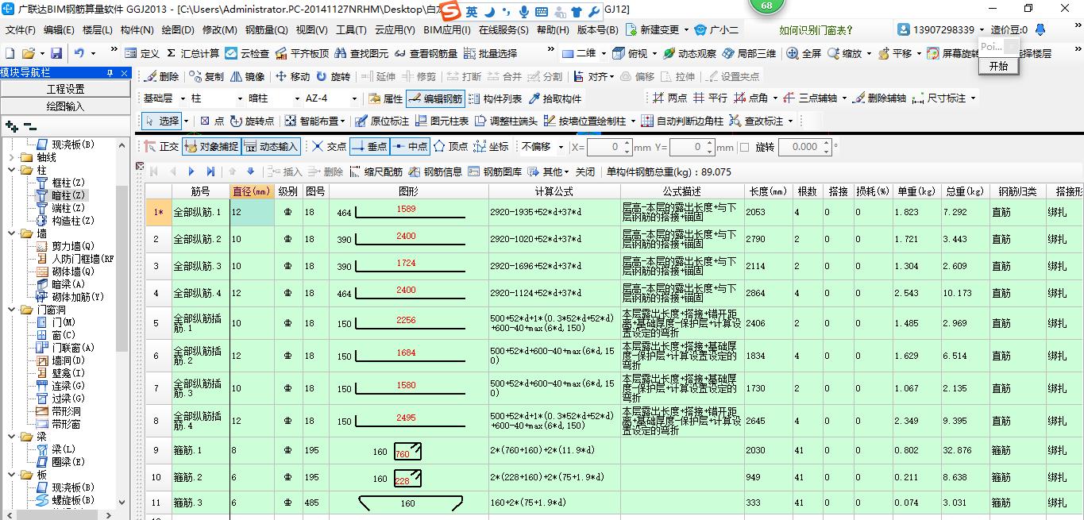
Task: Click the 汇总计算 sum calculation tool
Action: click(193, 53)
